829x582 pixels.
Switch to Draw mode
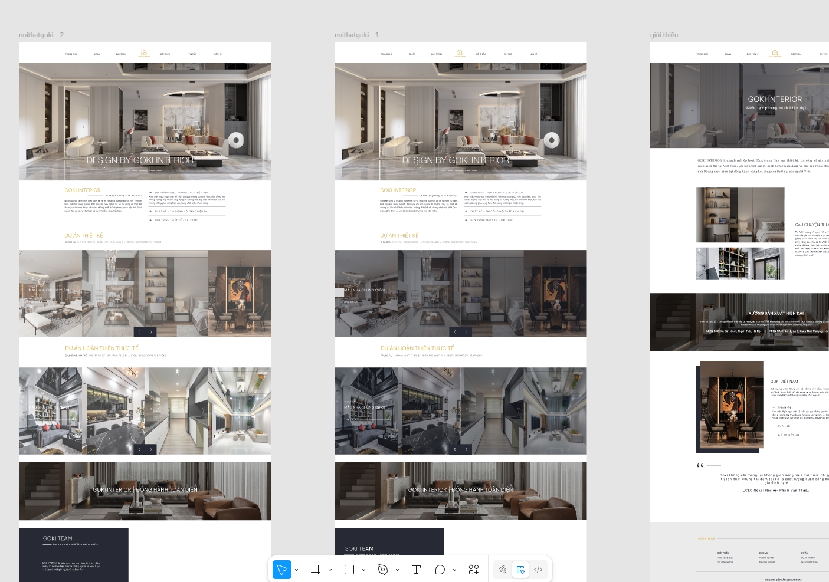[x=502, y=570]
